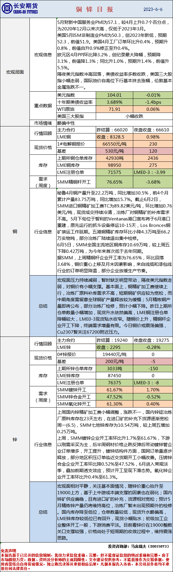Click the 十年期美债收益率 3.689% cell
Viewport: 173px width, 572px height.
pyautogui.click(x=114, y=102)
